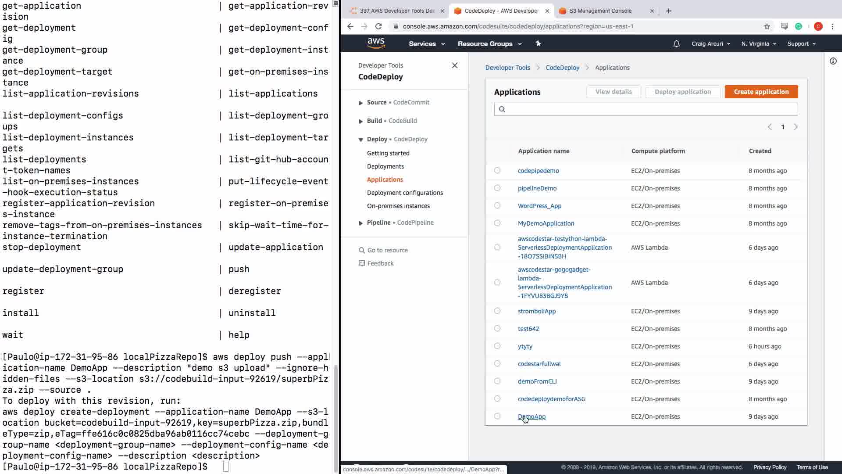Open the info panel icon
Image resolution: width=842 pixels, height=474 pixels.
(833, 61)
